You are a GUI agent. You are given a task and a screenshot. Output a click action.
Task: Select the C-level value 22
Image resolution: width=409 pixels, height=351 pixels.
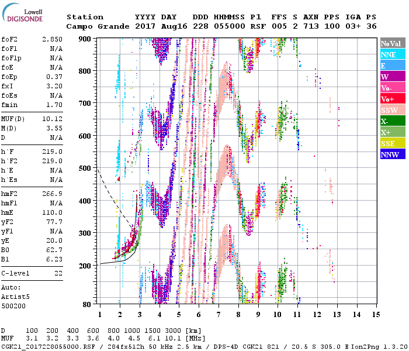[58, 273]
